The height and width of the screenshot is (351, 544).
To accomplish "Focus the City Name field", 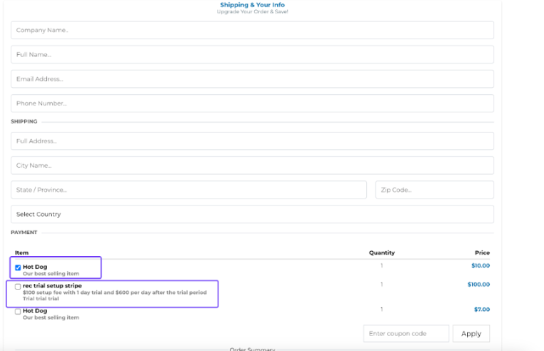I will tap(252, 166).
